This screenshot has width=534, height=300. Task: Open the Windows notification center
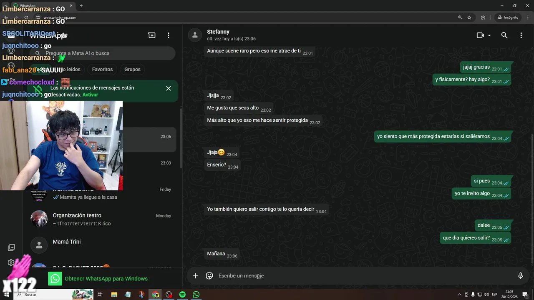click(x=525, y=295)
